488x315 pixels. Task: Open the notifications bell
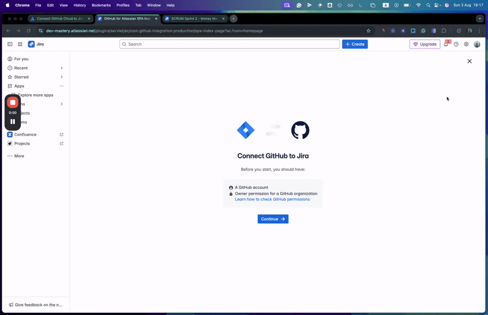[x=446, y=44]
